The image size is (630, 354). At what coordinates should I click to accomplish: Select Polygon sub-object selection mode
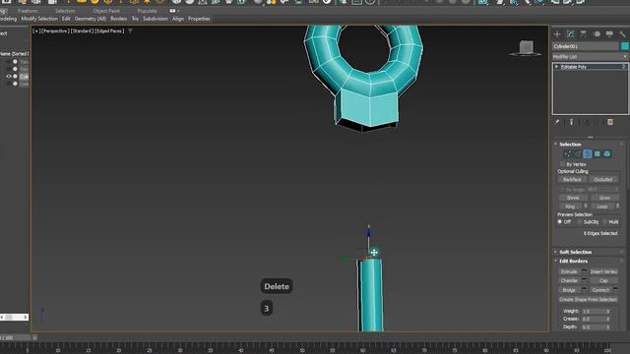click(598, 153)
